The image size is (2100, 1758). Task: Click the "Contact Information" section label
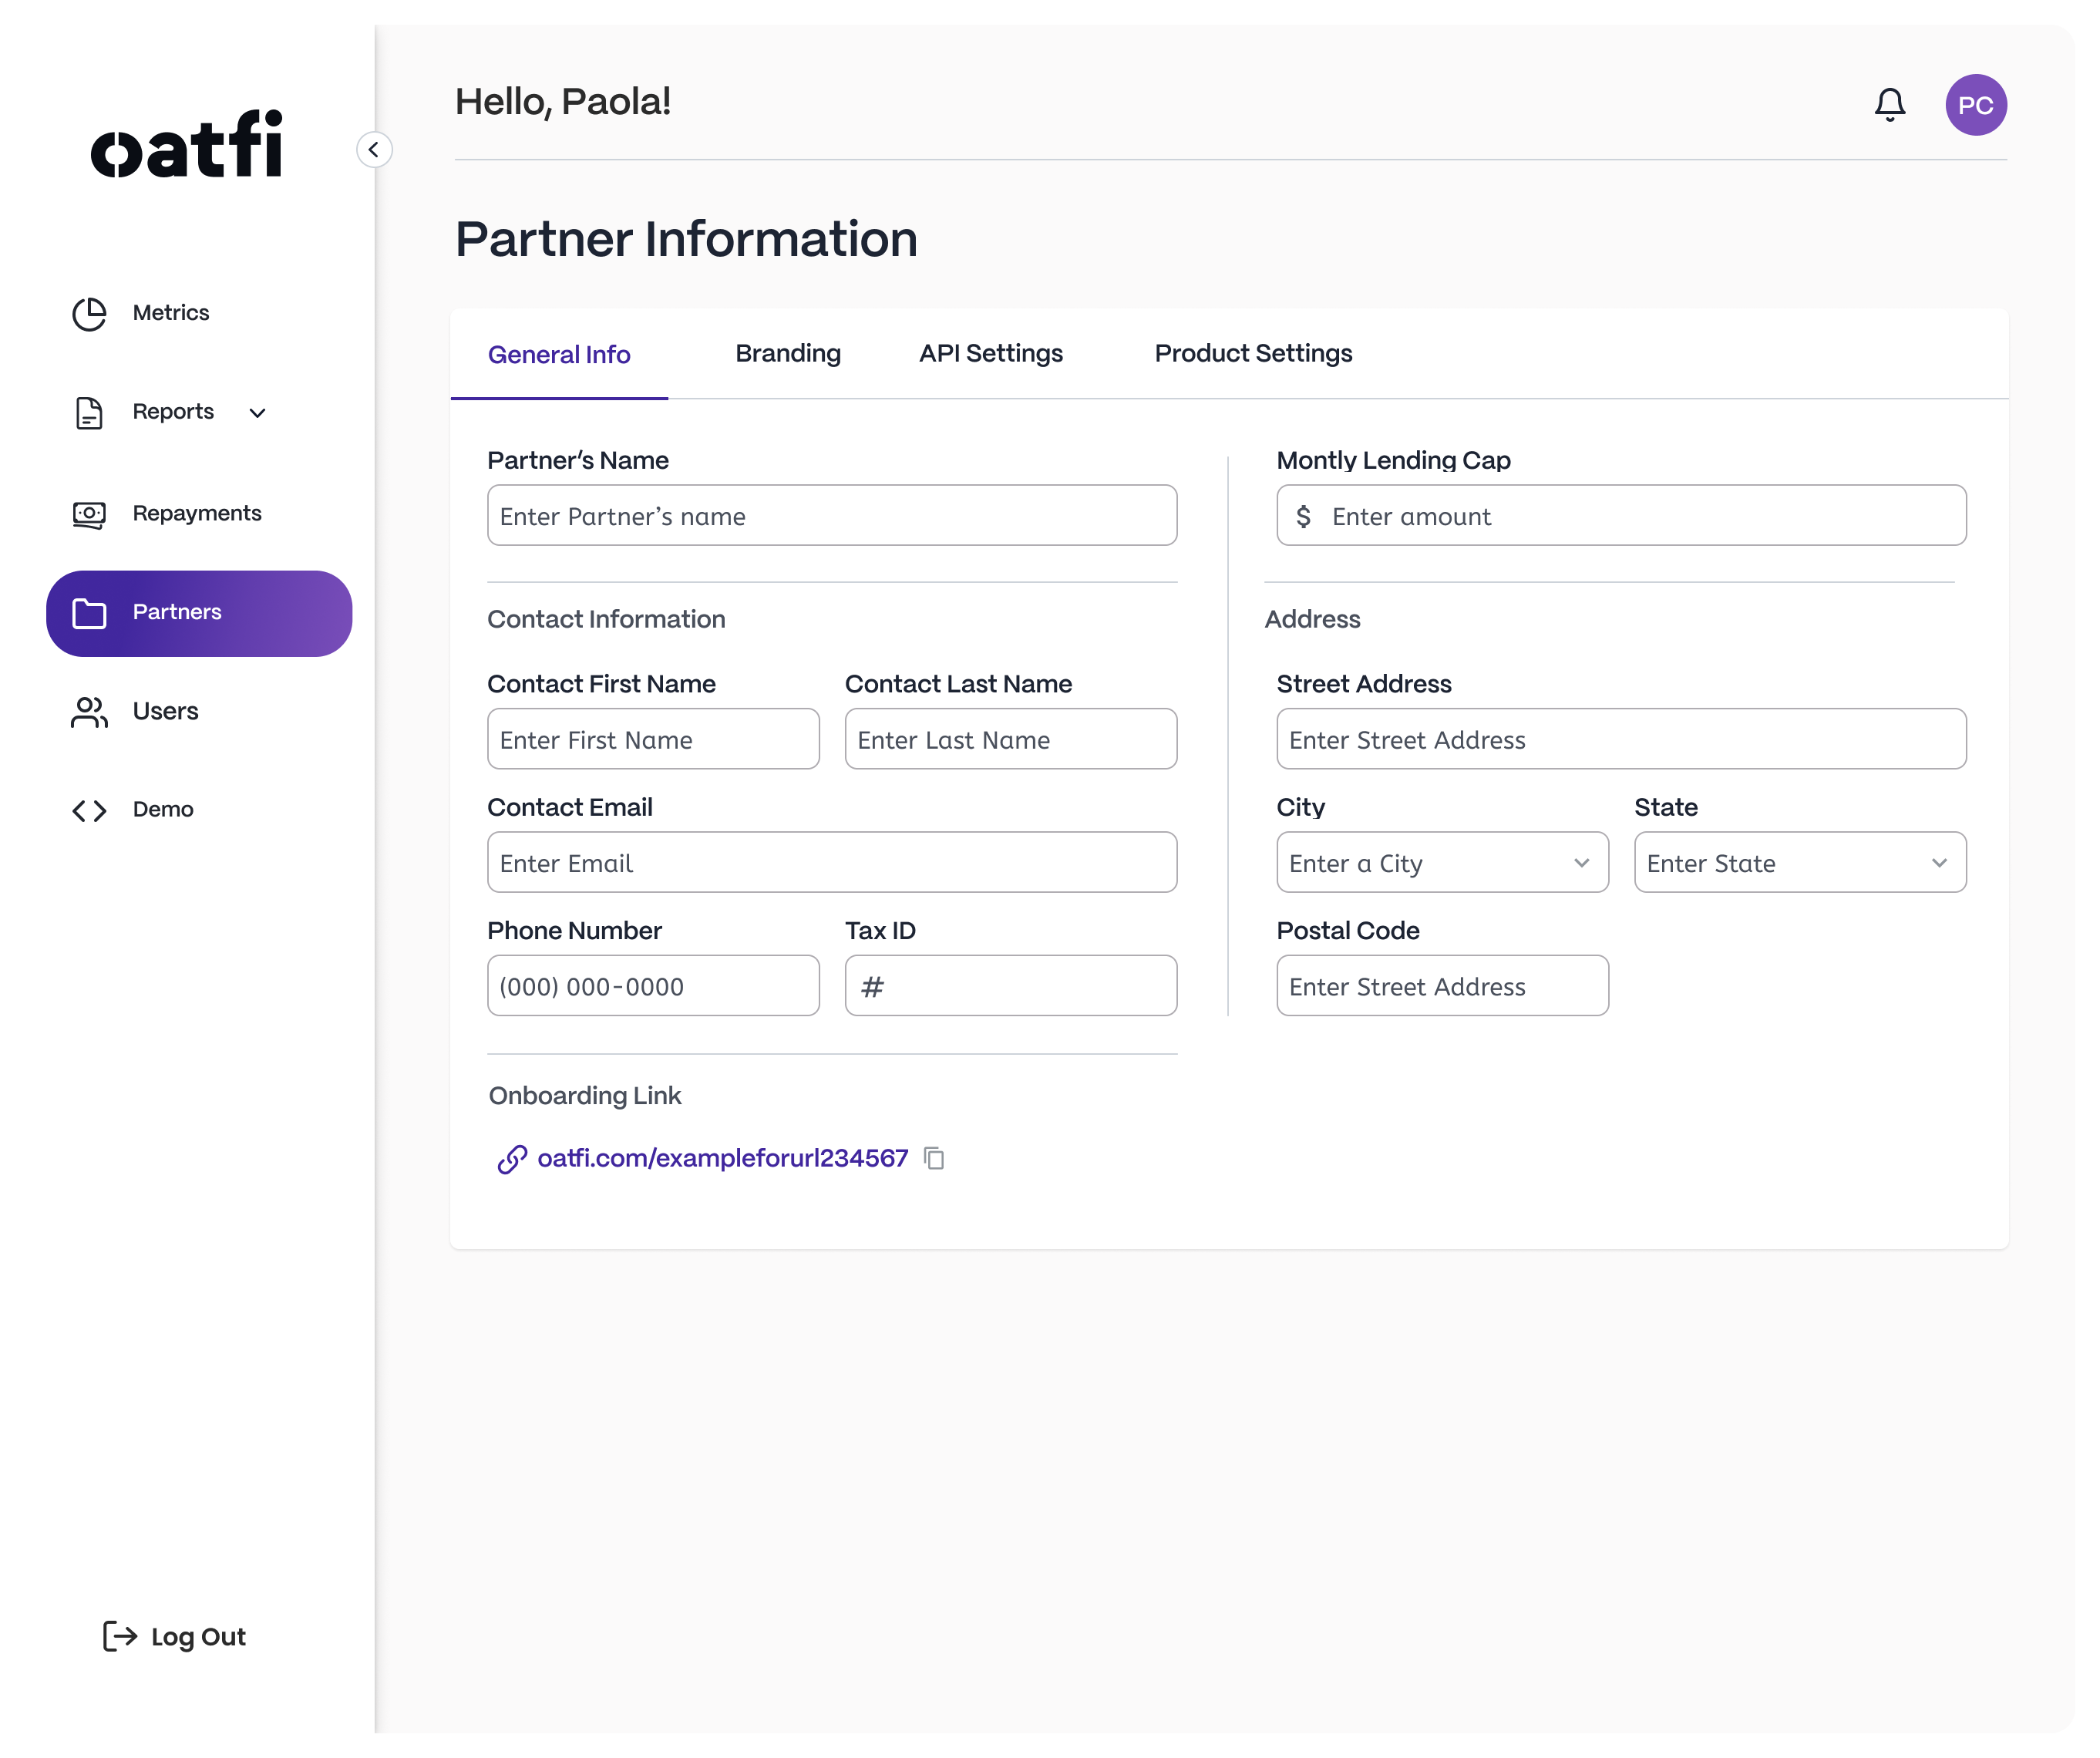coord(606,619)
